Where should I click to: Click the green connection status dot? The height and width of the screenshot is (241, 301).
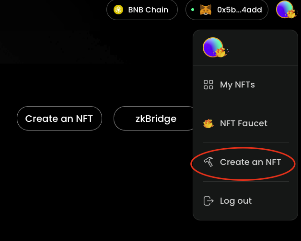click(x=193, y=10)
